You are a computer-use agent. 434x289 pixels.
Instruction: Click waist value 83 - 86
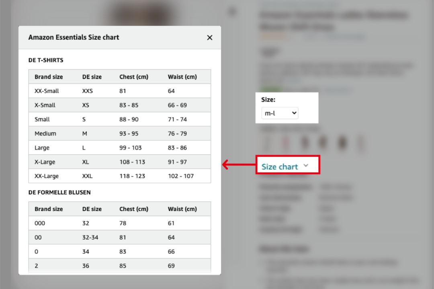click(177, 148)
